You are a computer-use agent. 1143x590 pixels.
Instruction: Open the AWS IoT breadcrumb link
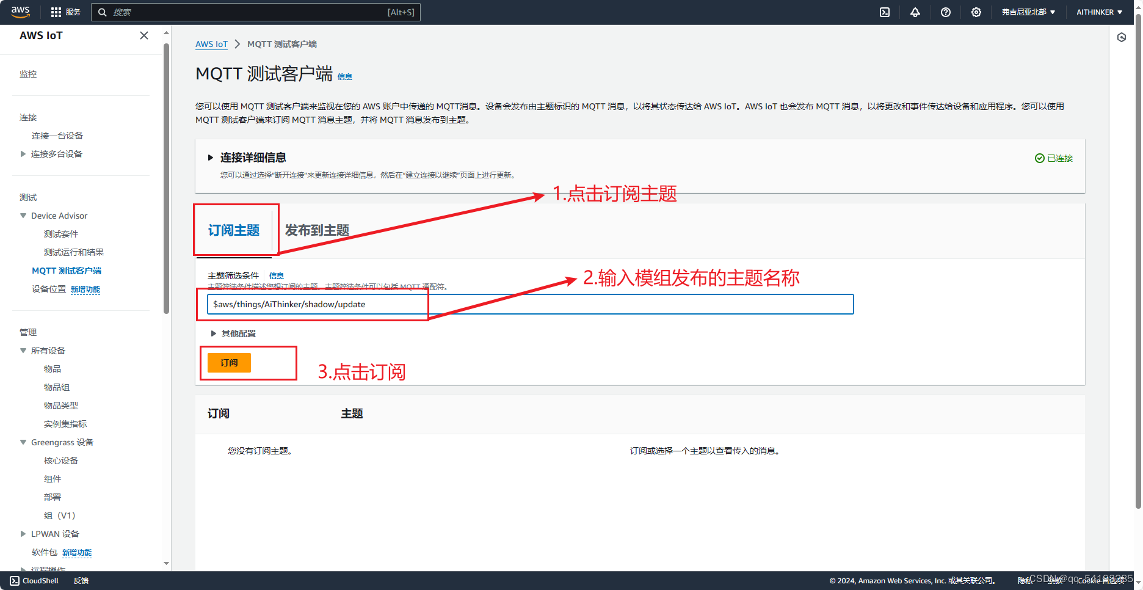tap(211, 44)
